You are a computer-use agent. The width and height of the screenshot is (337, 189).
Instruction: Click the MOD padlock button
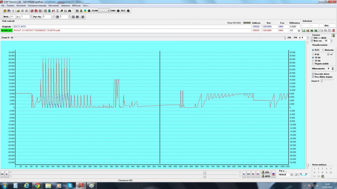click(x=266, y=176)
